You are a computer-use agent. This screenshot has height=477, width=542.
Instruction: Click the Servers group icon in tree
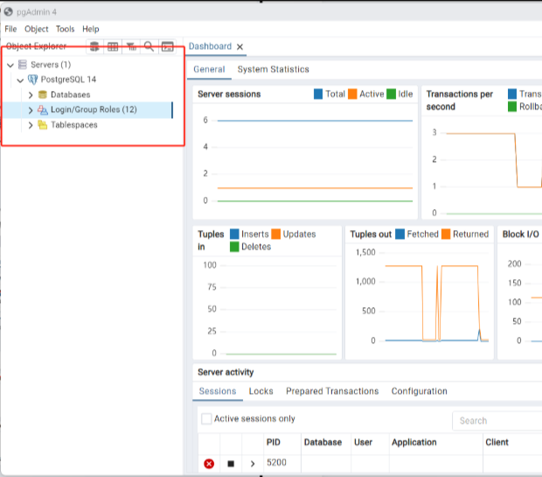tap(23, 65)
